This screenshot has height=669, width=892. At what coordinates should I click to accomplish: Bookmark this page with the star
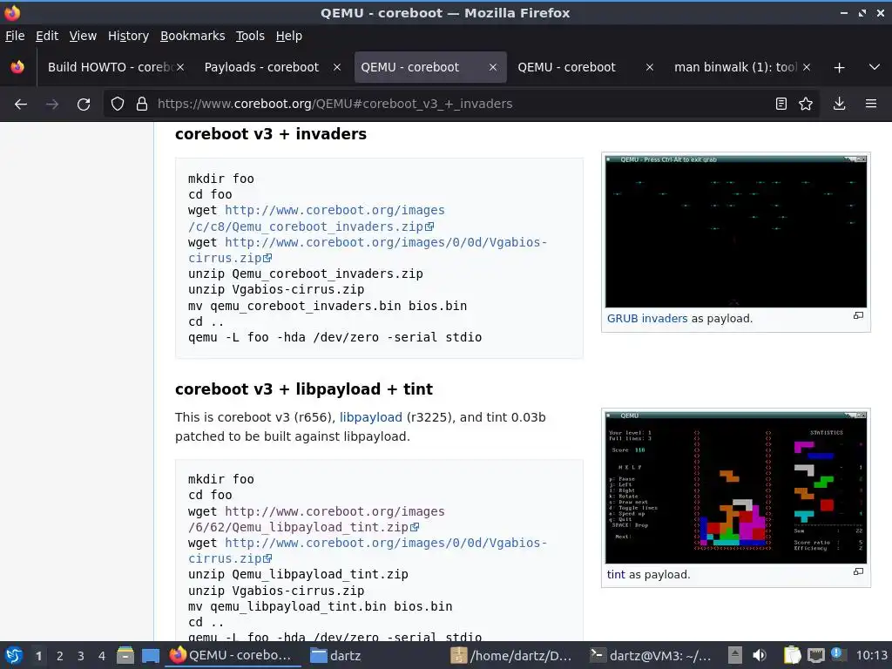(806, 104)
